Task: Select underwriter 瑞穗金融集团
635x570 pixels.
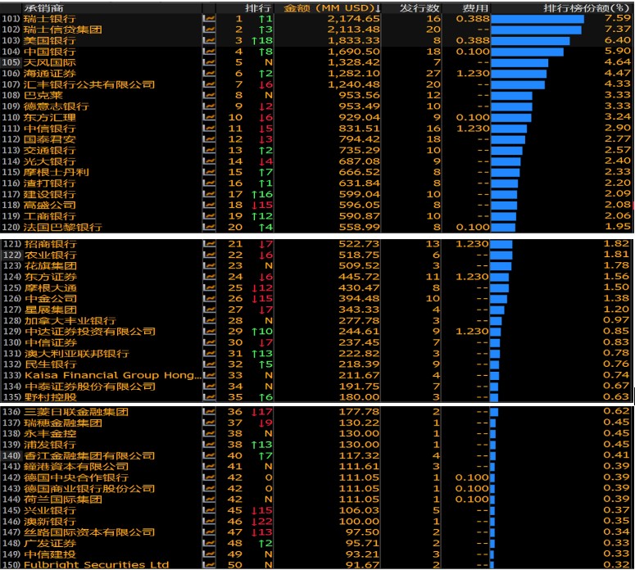Action: (x=63, y=423)
